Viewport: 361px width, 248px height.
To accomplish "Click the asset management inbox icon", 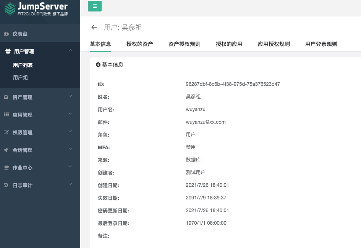I will 6,97.
